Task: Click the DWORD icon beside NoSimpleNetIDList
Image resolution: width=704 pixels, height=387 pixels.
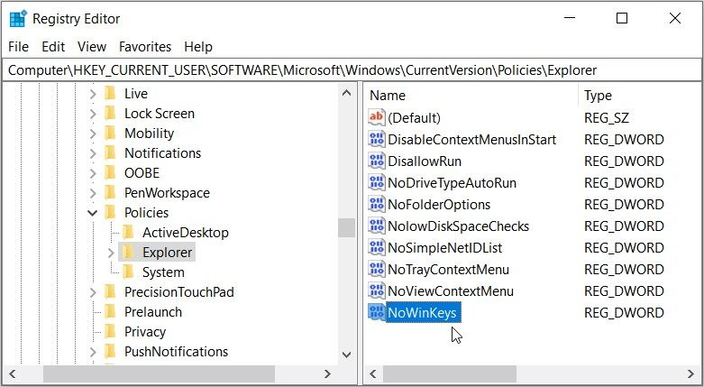Action: tap(377, 248)
